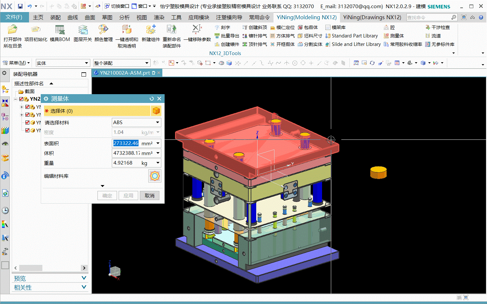Switch to YiNing(Drawings NX12) tab
This screenshot has width=487, height=304.
(x=372, y=17)
